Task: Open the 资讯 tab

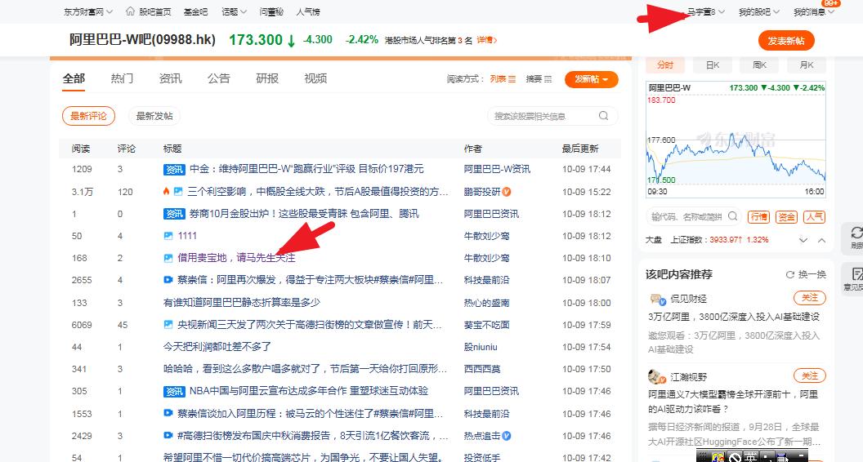Action: 171,78
